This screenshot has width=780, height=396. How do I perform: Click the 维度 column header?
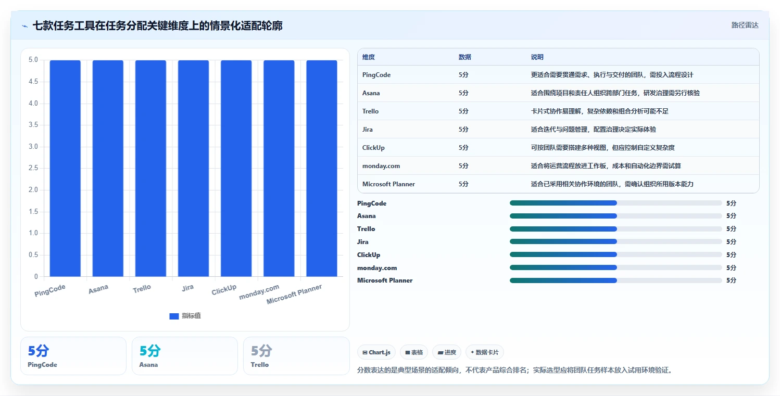click(x=369, y=57)
